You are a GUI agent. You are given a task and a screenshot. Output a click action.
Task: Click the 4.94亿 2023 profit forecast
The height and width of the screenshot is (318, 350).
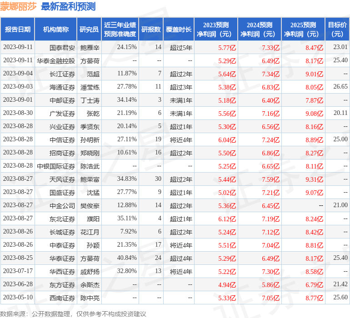[x=227, y=284]
